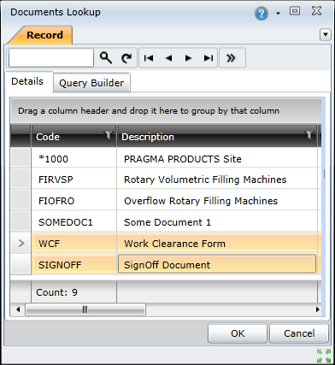
Task: Click the Count: 9 footer cell
Action: point(73,292)
